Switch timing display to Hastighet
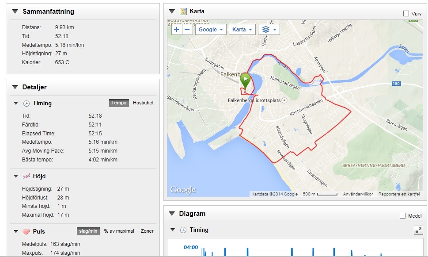 click(143, 103)
